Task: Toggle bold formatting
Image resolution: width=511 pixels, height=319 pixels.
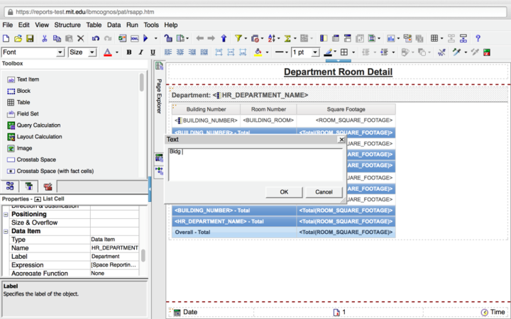Action: (x=129, y=52)
